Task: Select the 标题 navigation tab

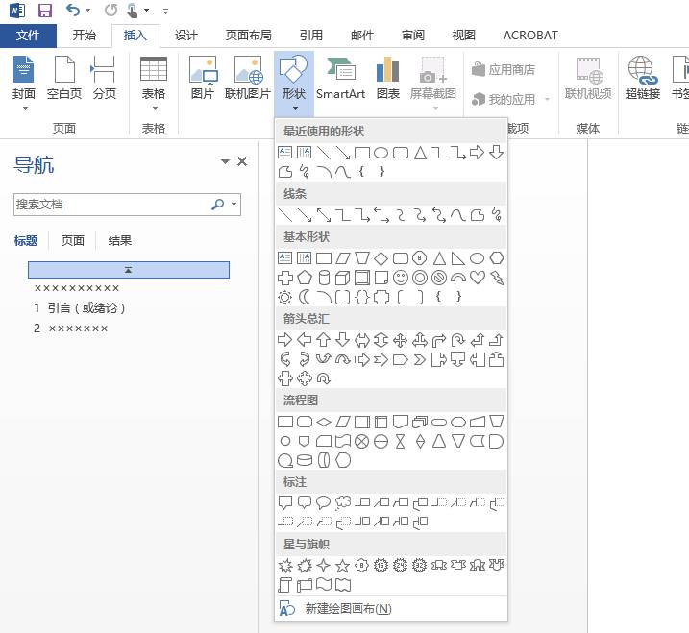Action: point(26,241)
